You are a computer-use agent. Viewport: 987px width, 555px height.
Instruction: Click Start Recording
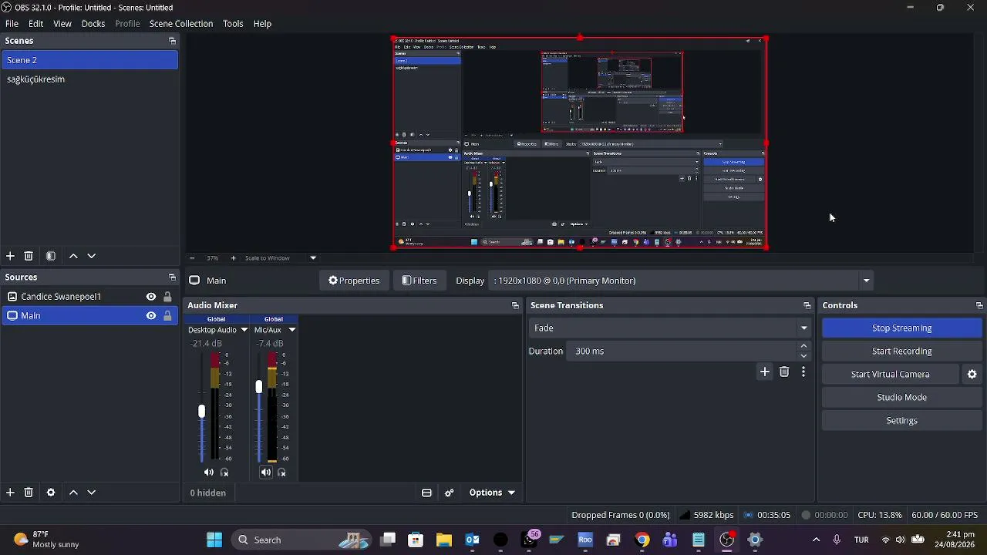[x=901, y=351]
